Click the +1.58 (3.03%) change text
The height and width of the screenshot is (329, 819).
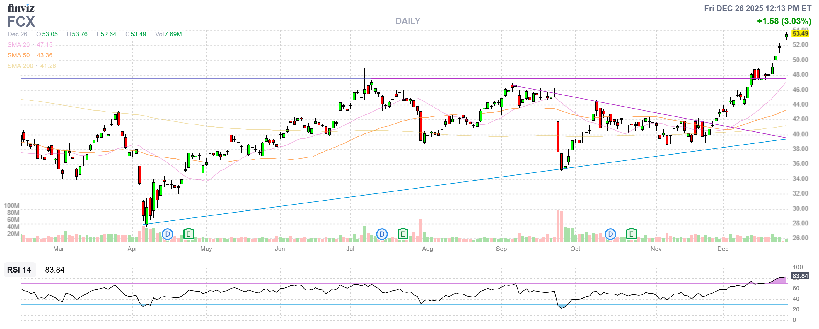(784, 21)
